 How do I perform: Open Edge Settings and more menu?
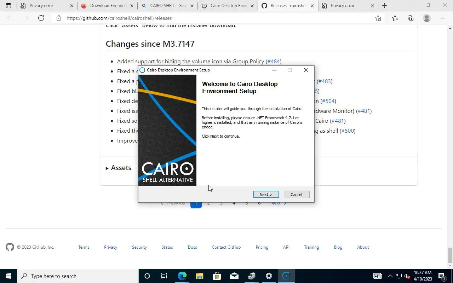click(443, 18)
